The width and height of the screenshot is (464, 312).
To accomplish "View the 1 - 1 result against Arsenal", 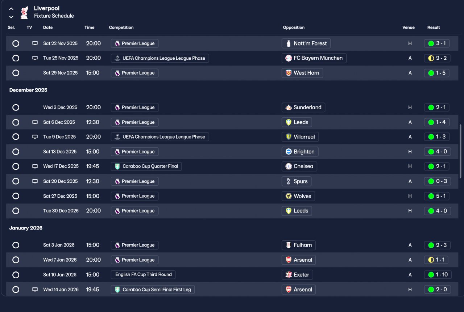I will point(436,260).
